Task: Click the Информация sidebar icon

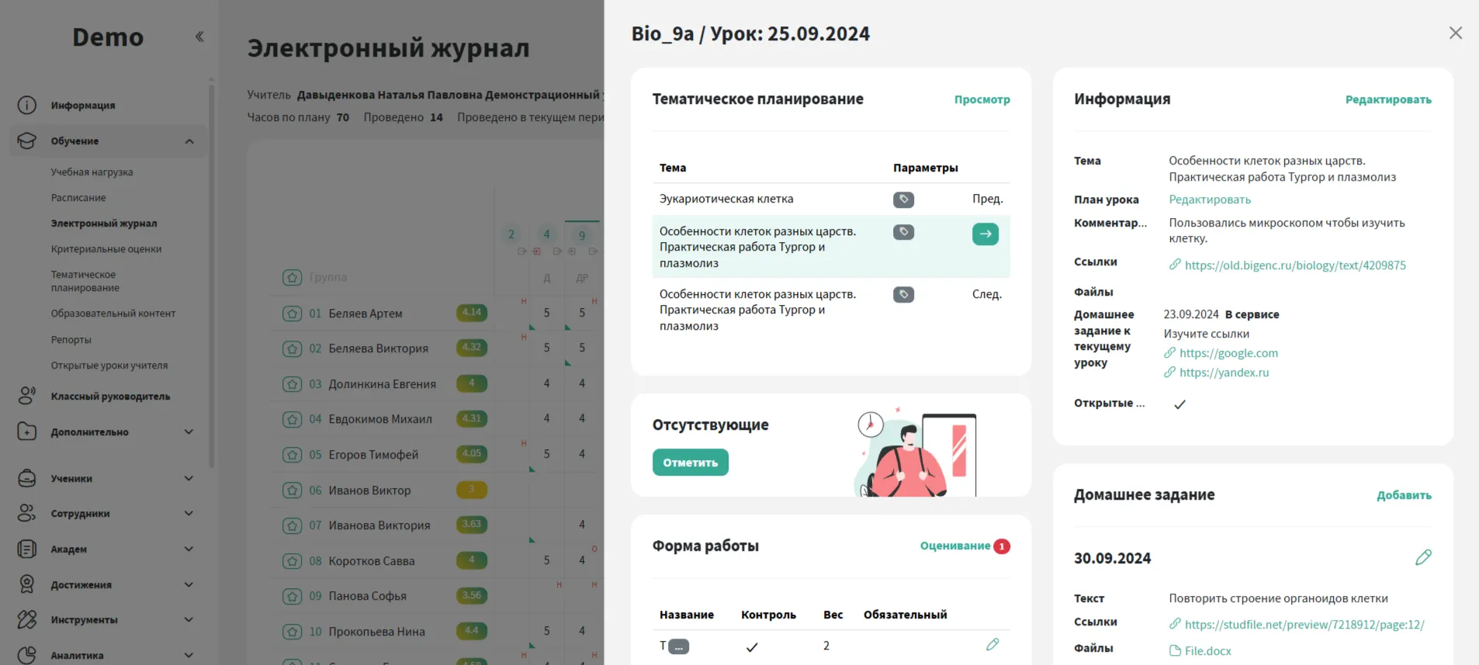Action: 27,106
